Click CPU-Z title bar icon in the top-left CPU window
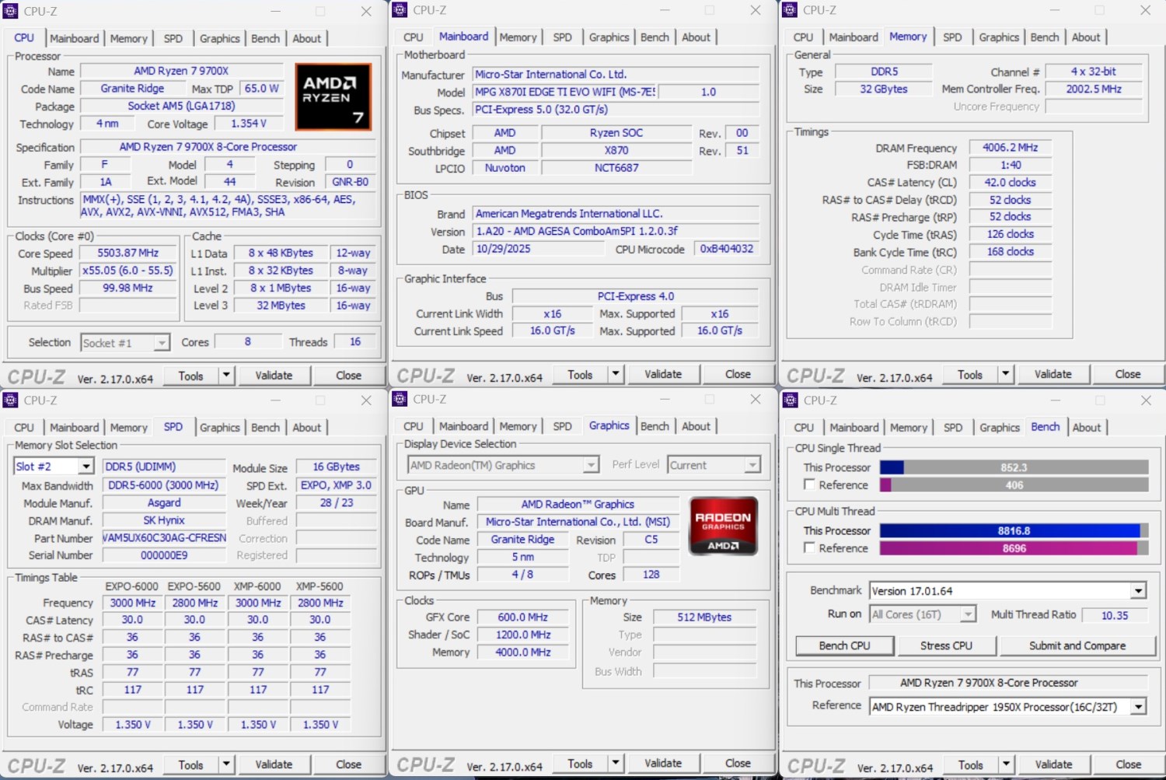This screenshot has height=780, width=1166. 11,12
